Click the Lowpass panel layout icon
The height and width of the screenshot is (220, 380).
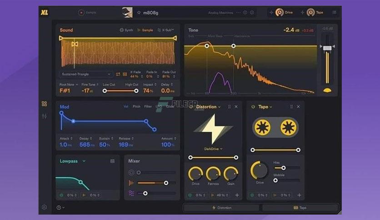coord(112,161)
